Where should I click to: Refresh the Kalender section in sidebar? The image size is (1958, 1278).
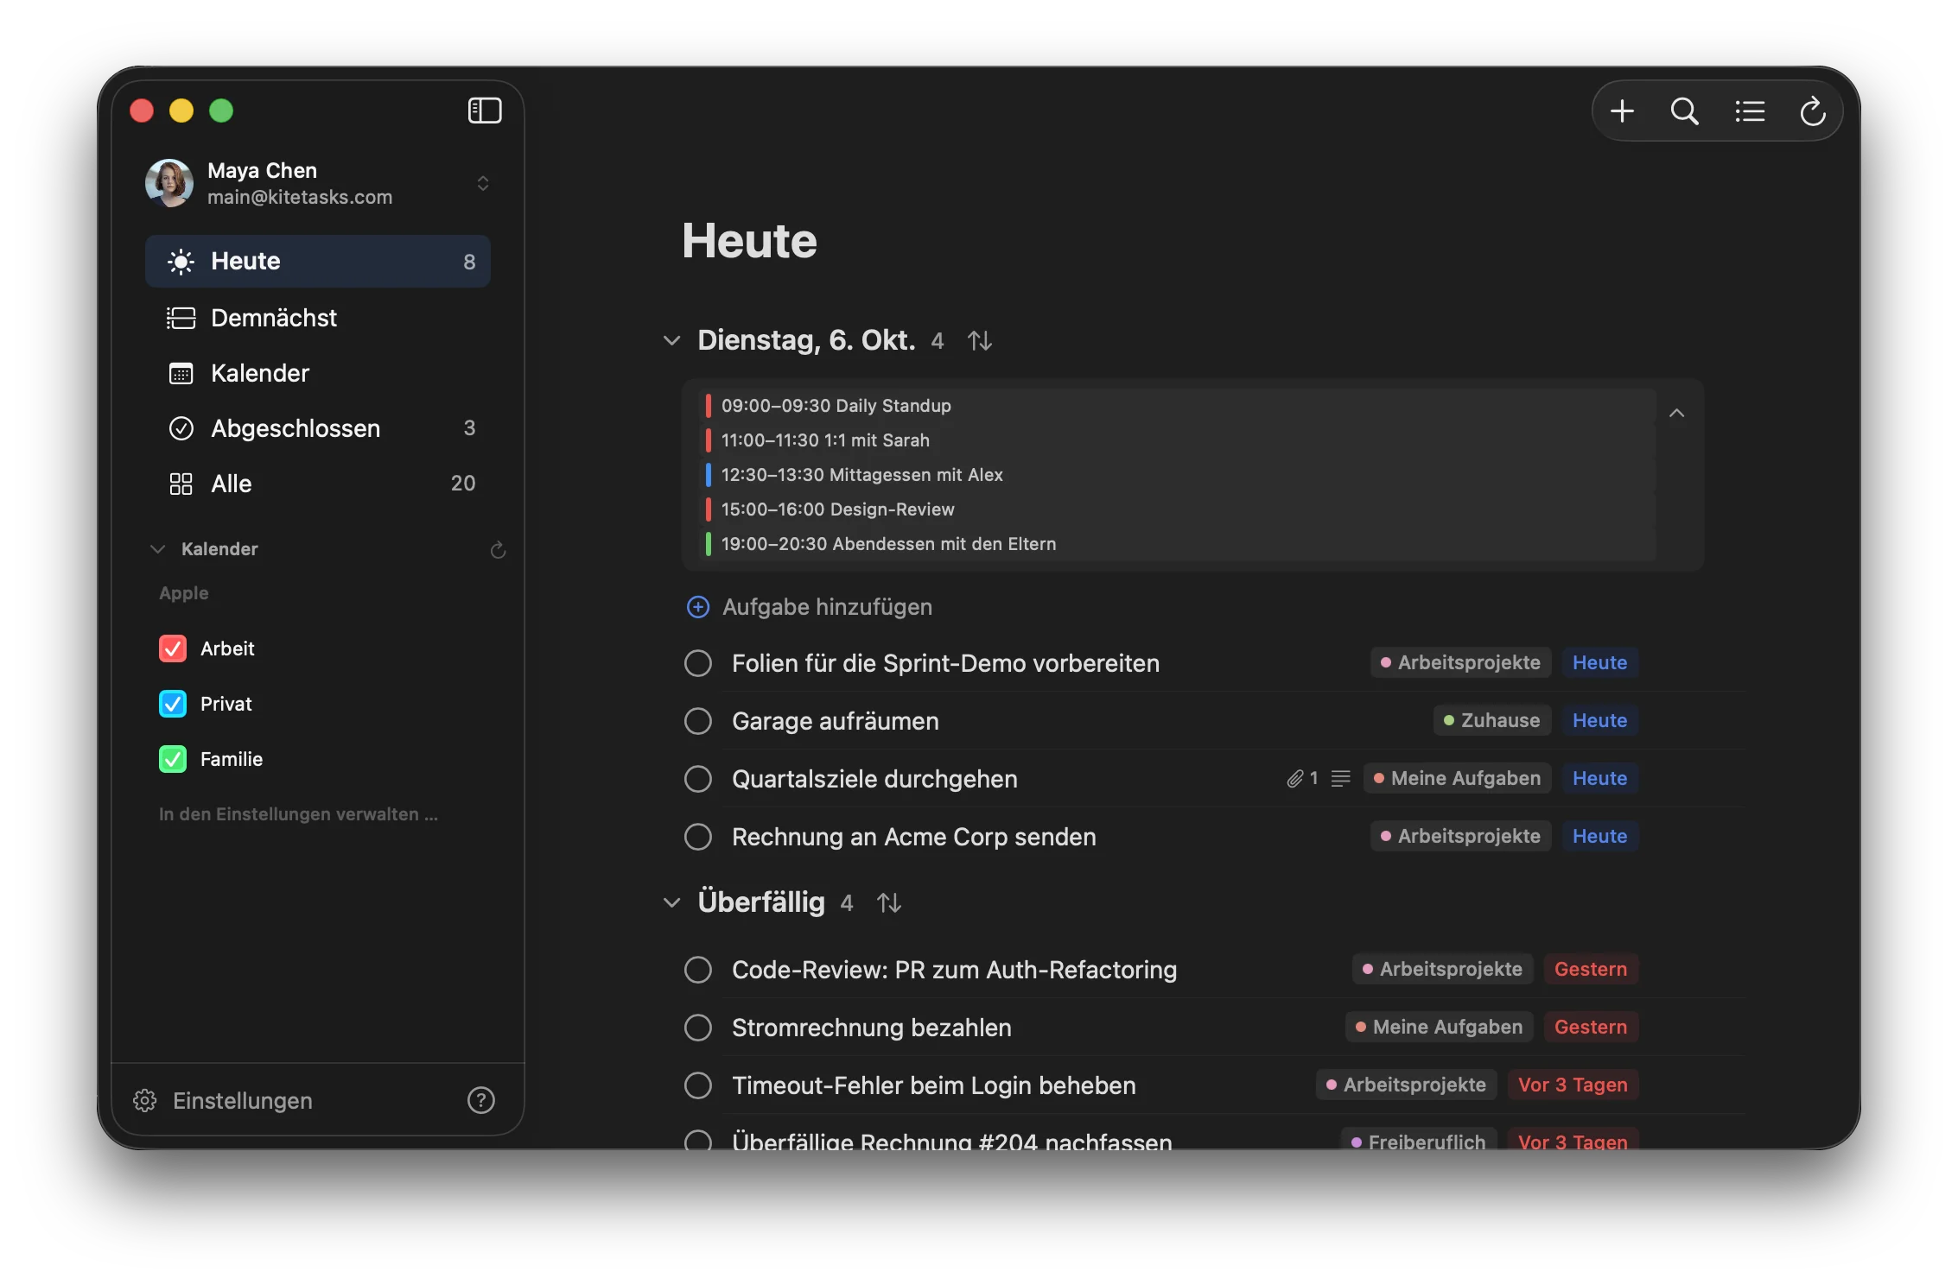click(x=498, y=549)
